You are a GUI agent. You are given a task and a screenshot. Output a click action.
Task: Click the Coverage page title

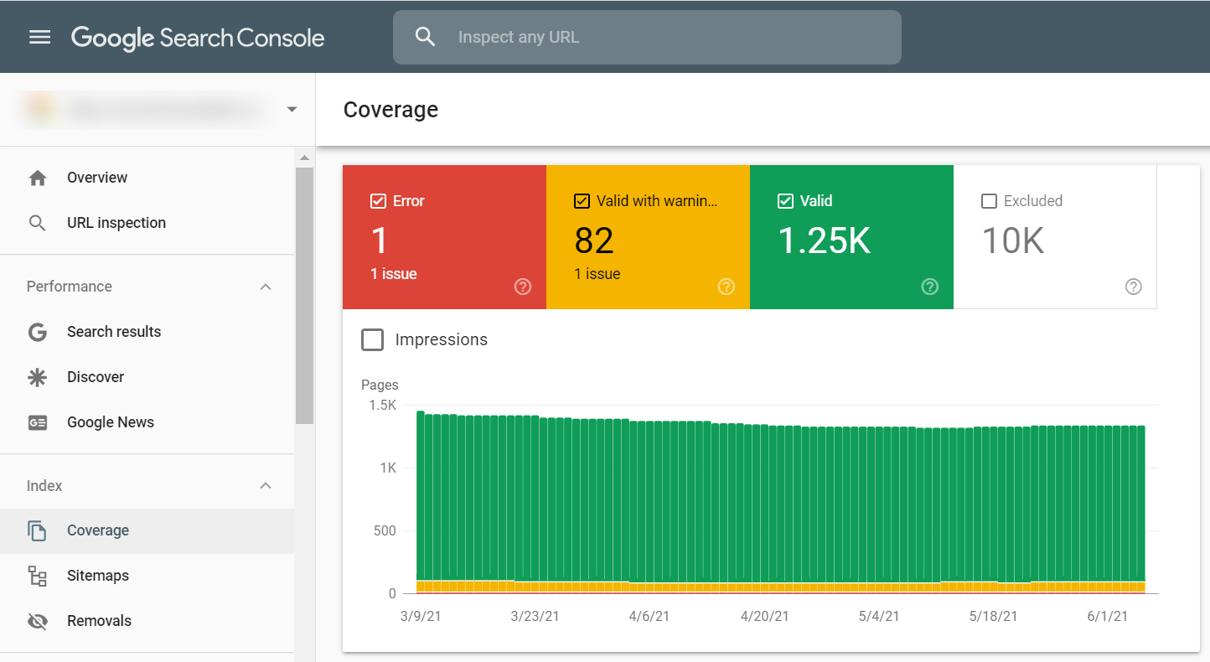point(390,110)
